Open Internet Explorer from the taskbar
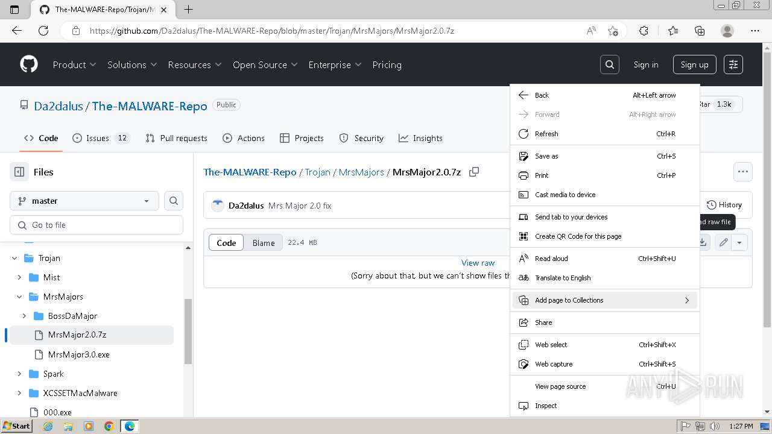The height and width of the screenshot is (434, 772). 48,426
